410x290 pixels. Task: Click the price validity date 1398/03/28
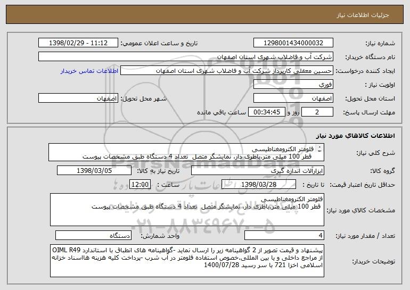(259, 185)
